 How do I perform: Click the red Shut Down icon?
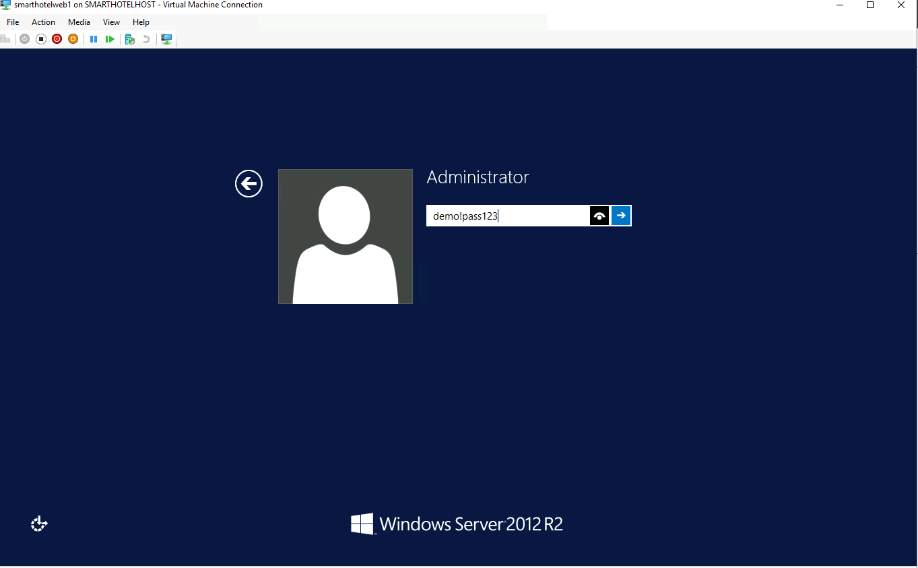tap(57, 39)
